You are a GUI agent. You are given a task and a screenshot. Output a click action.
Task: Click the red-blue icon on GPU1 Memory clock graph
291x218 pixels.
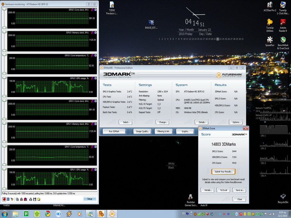click(93, 124)
